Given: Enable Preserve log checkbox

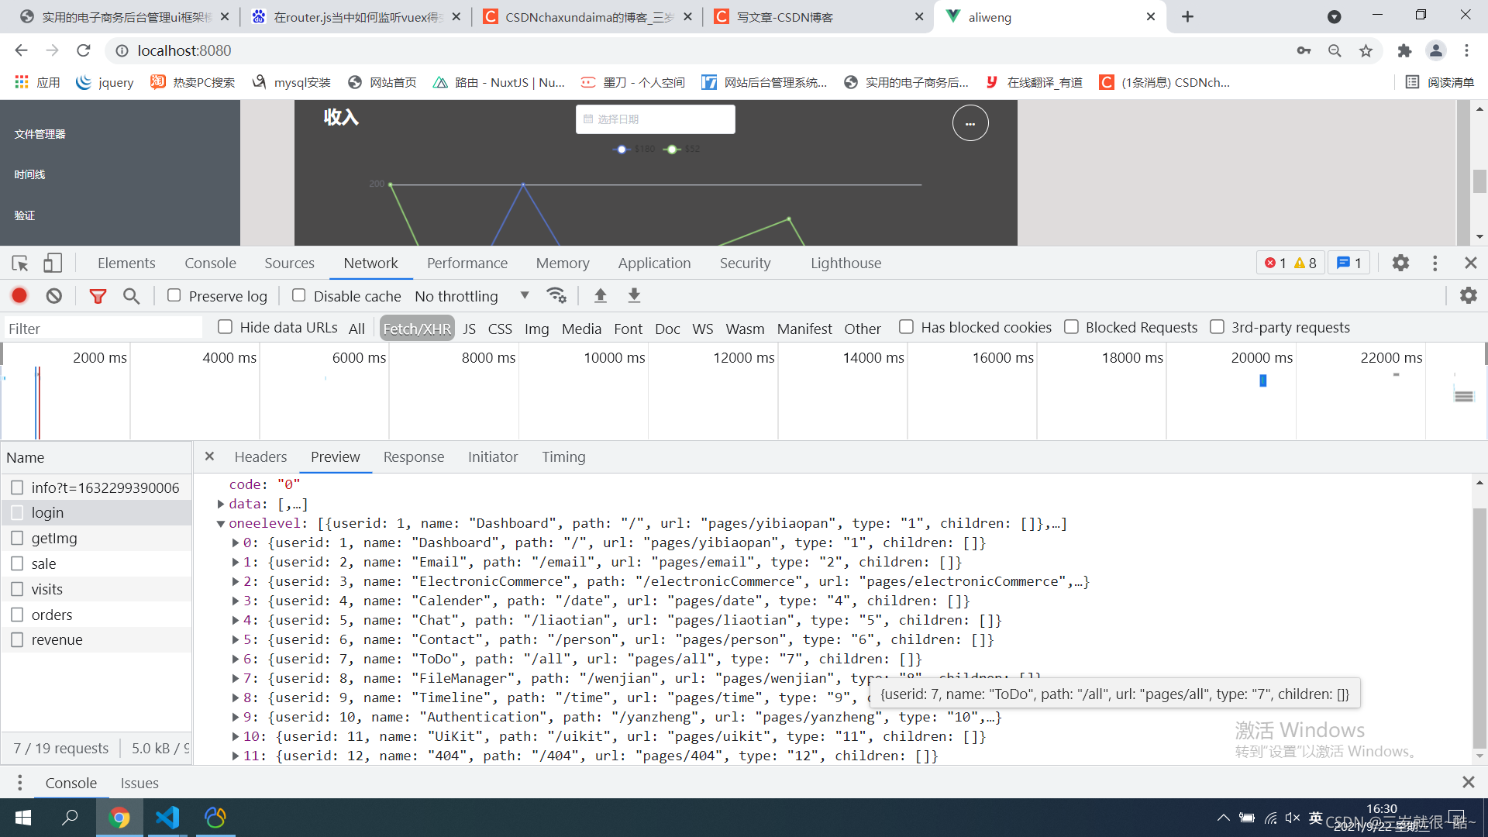Looking at the screenshot, I should (x=174, y=295).
